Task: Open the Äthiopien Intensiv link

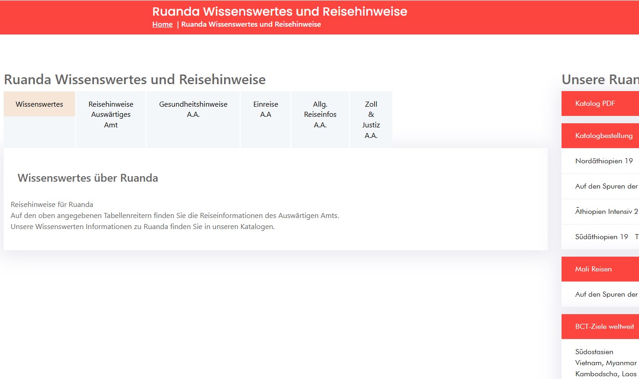Action: pyautogui.click(x=606, y=212)
